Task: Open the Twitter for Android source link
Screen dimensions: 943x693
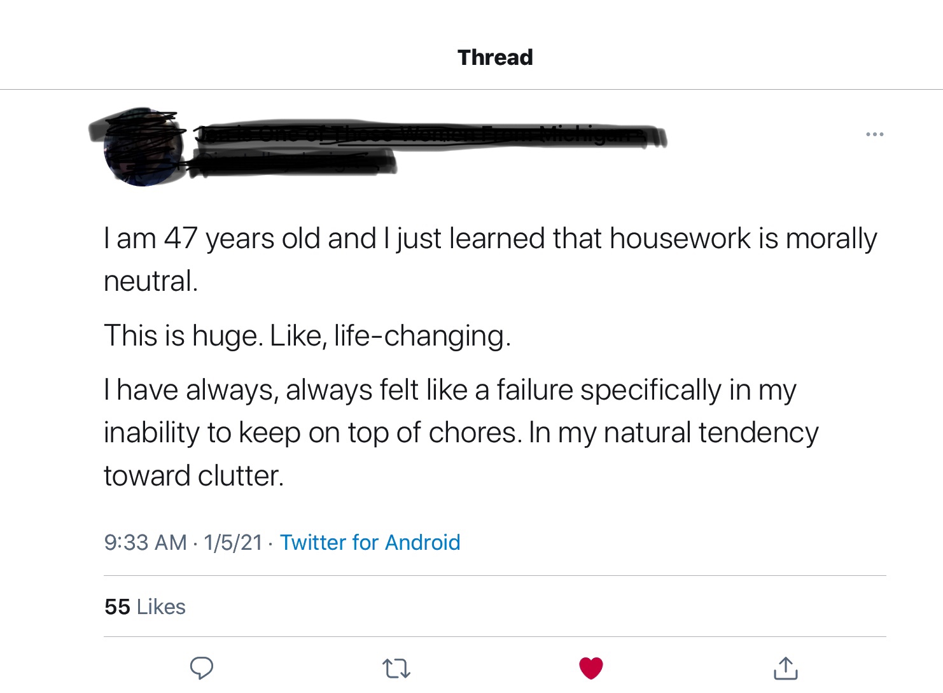Action: pos(370,542)
